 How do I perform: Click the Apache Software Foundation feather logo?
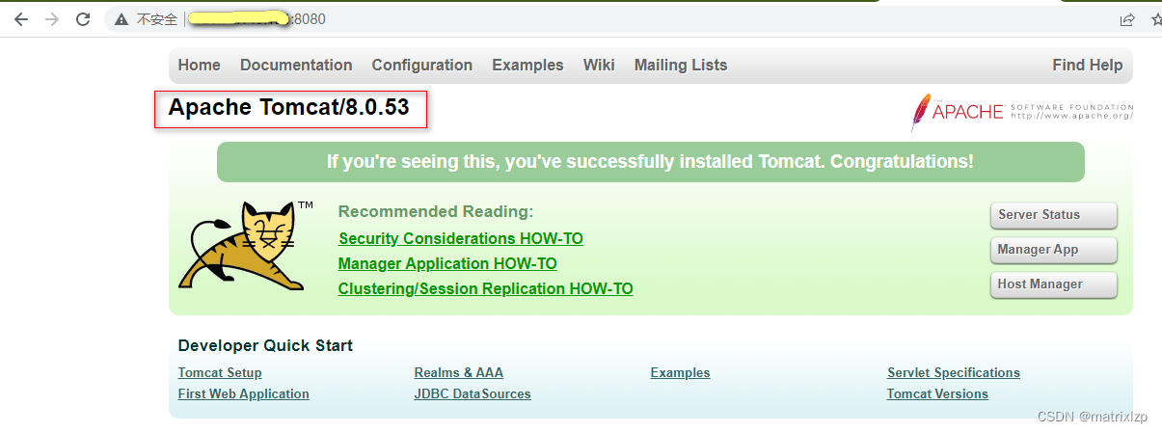pyautogui.click(x=1021, y=112)
